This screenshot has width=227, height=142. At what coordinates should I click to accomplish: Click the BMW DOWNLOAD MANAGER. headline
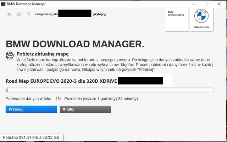tap(75, 44)
